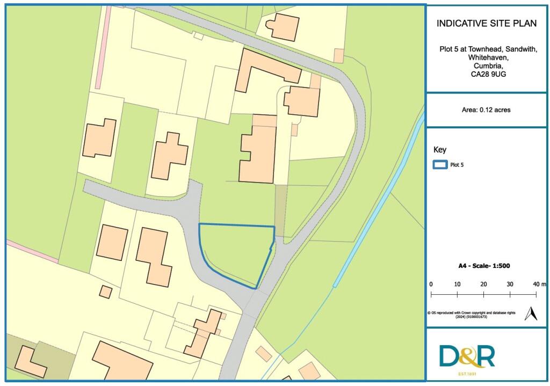Select the blue-outlined Plot 5 area on map
Image resolution: width=550 pixels, height=386 pixels.
tap(236, 252)
